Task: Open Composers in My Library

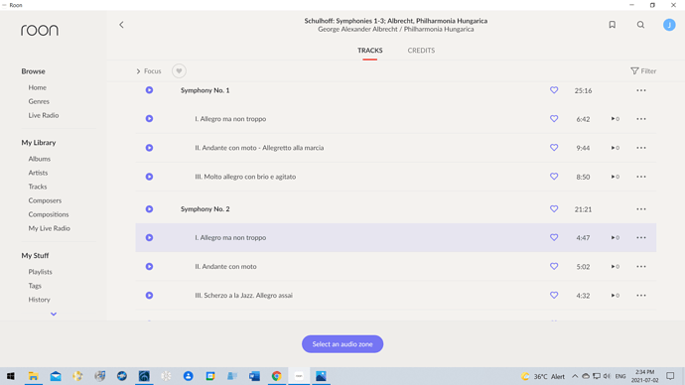Action: click(x=45, y=200)
